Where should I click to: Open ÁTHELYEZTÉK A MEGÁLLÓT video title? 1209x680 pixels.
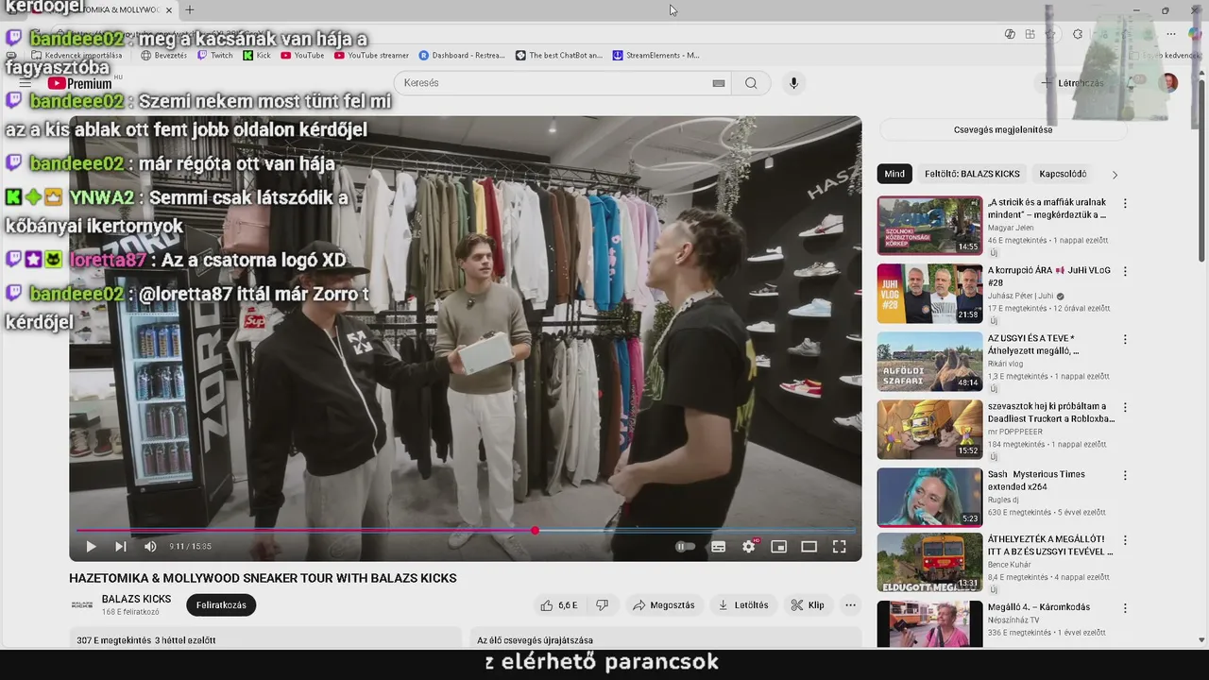click(x=1050, y=545)
